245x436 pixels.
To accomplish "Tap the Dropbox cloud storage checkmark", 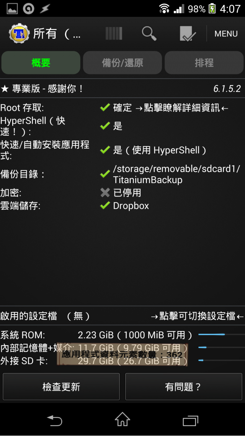I will point(105,206).
